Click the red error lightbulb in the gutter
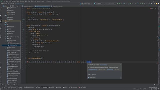Screen dimensions: 160x90 point(28,62)
